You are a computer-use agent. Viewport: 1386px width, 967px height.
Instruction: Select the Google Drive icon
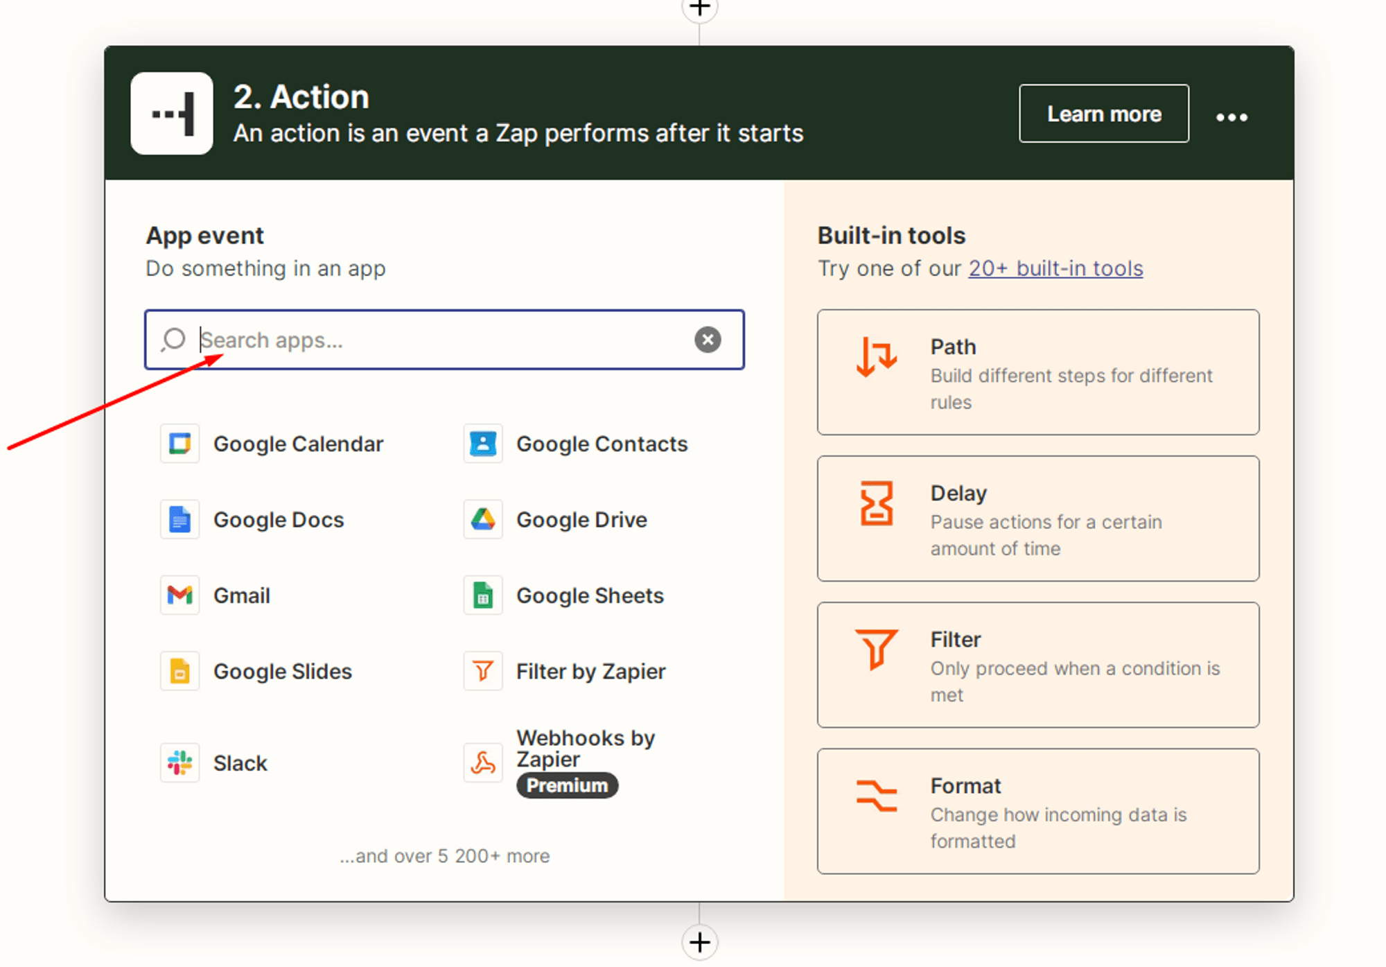point(483,519)
